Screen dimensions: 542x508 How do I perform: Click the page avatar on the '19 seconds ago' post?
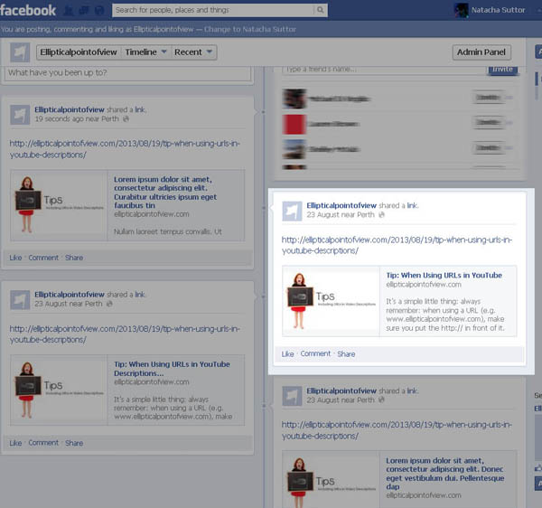20,115
